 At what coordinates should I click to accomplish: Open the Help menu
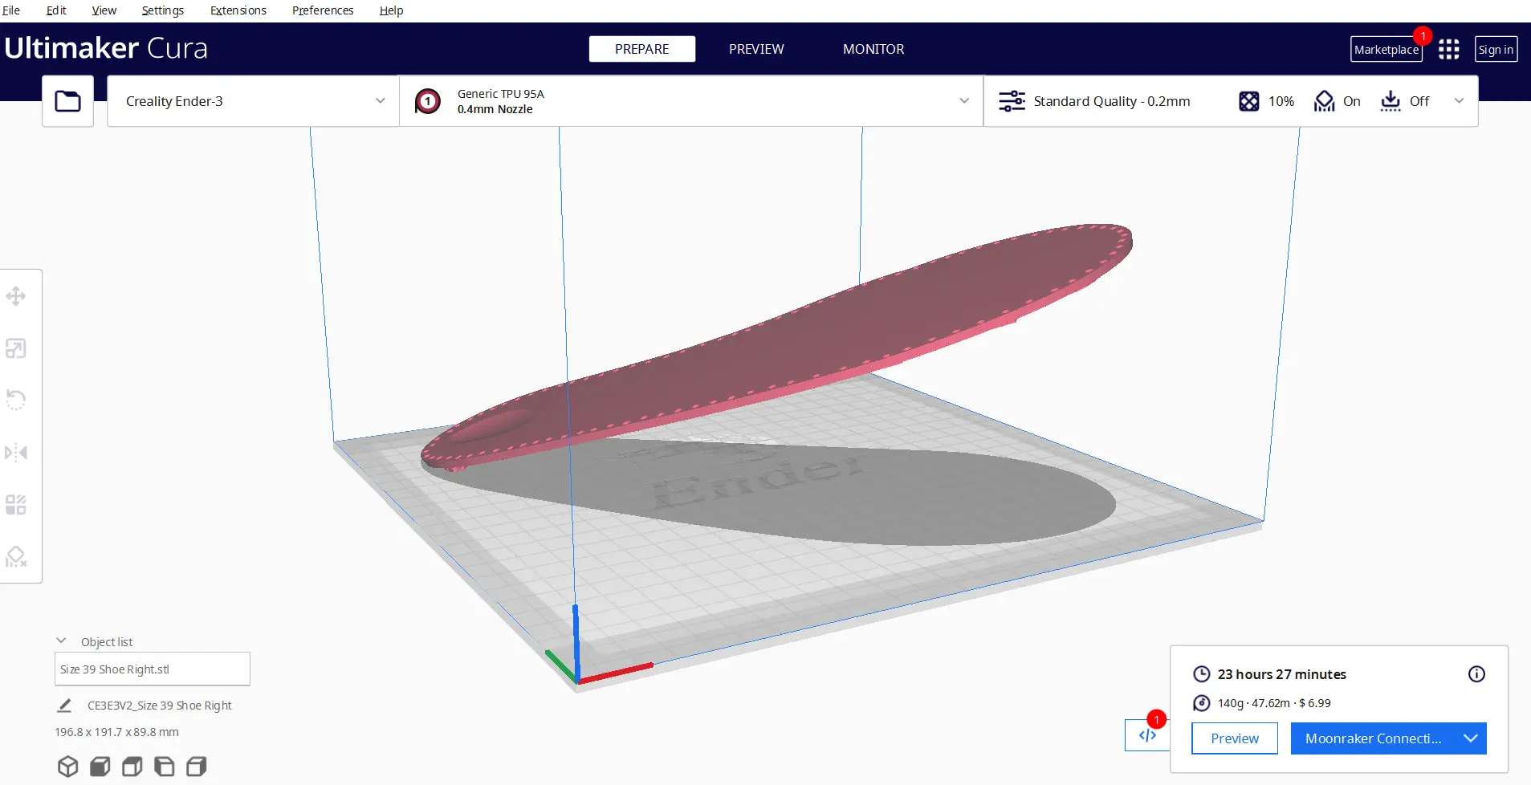click(x=391, y=10)
